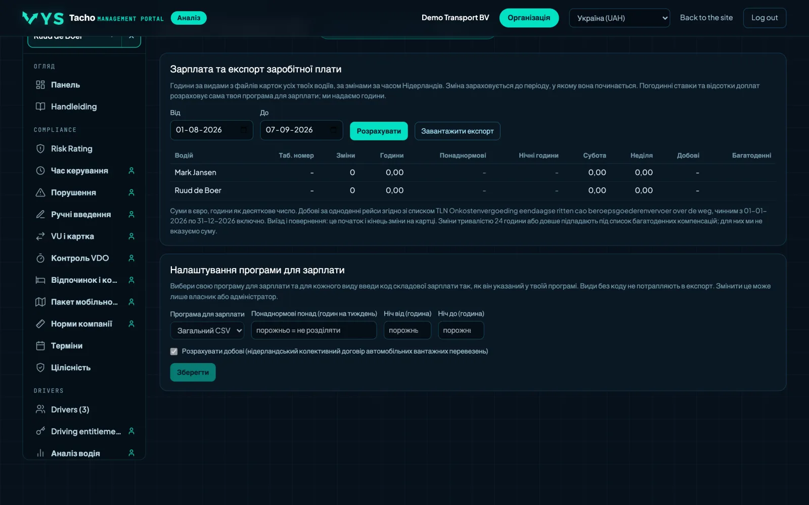The image size is (809, 505).
Task: Select the Driving entitlement key icon
Action: 40,431
